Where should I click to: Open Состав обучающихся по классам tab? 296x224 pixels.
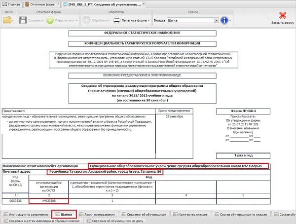pyautogui.click(x=241, y=214)
